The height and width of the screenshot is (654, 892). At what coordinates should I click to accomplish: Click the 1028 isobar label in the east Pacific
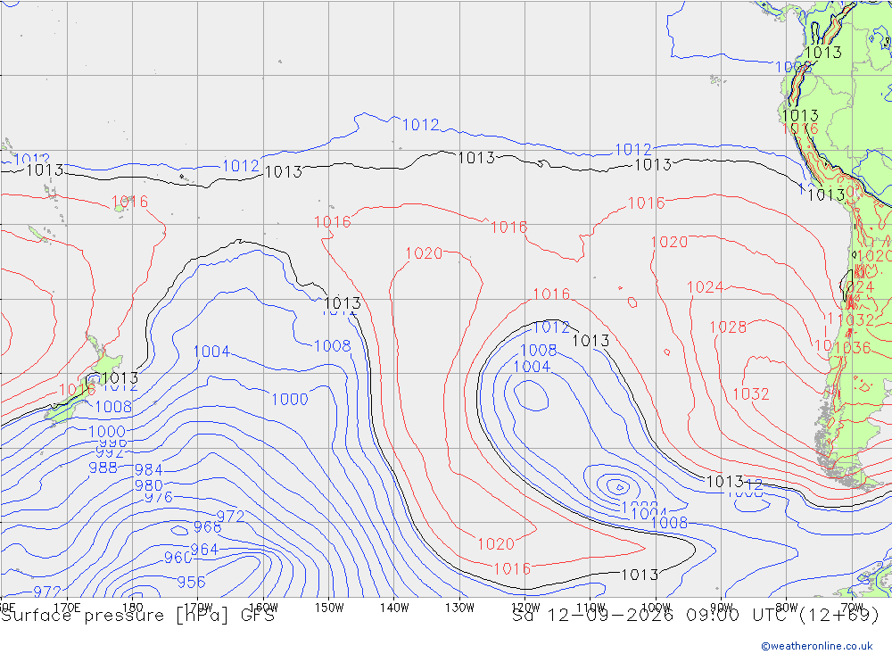[728, 327]
